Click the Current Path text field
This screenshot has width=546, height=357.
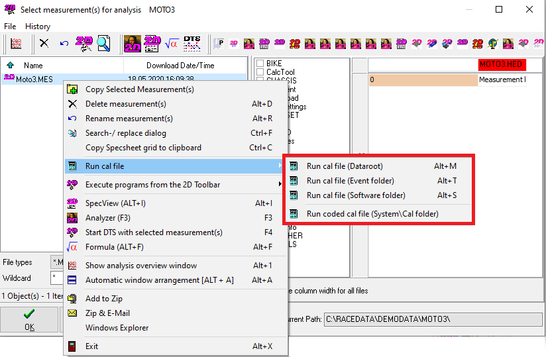pos(432,319)
